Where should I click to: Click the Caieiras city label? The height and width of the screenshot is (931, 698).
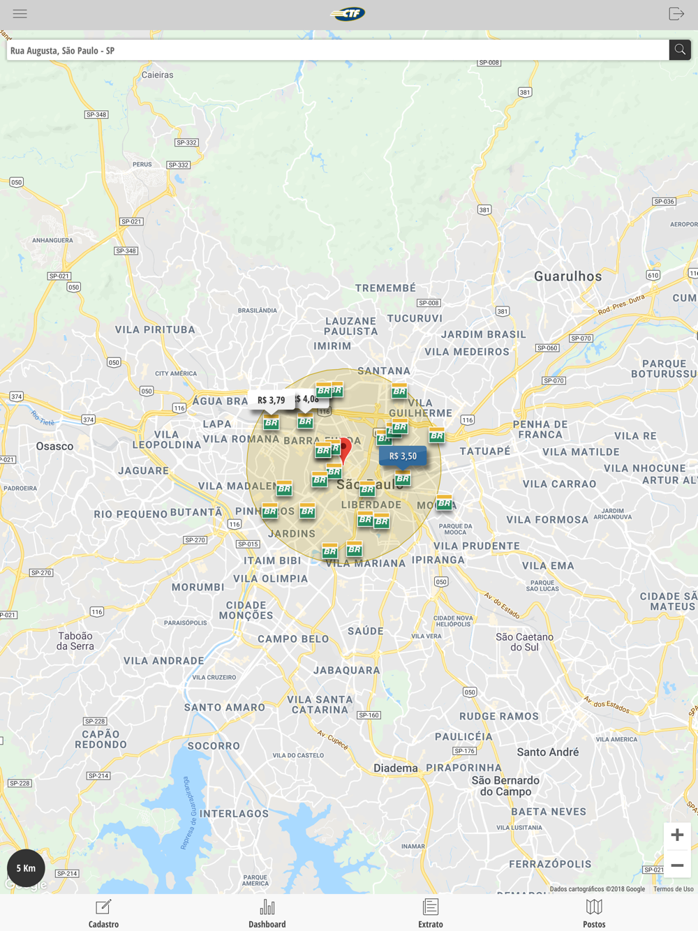(x=157, y=75)
